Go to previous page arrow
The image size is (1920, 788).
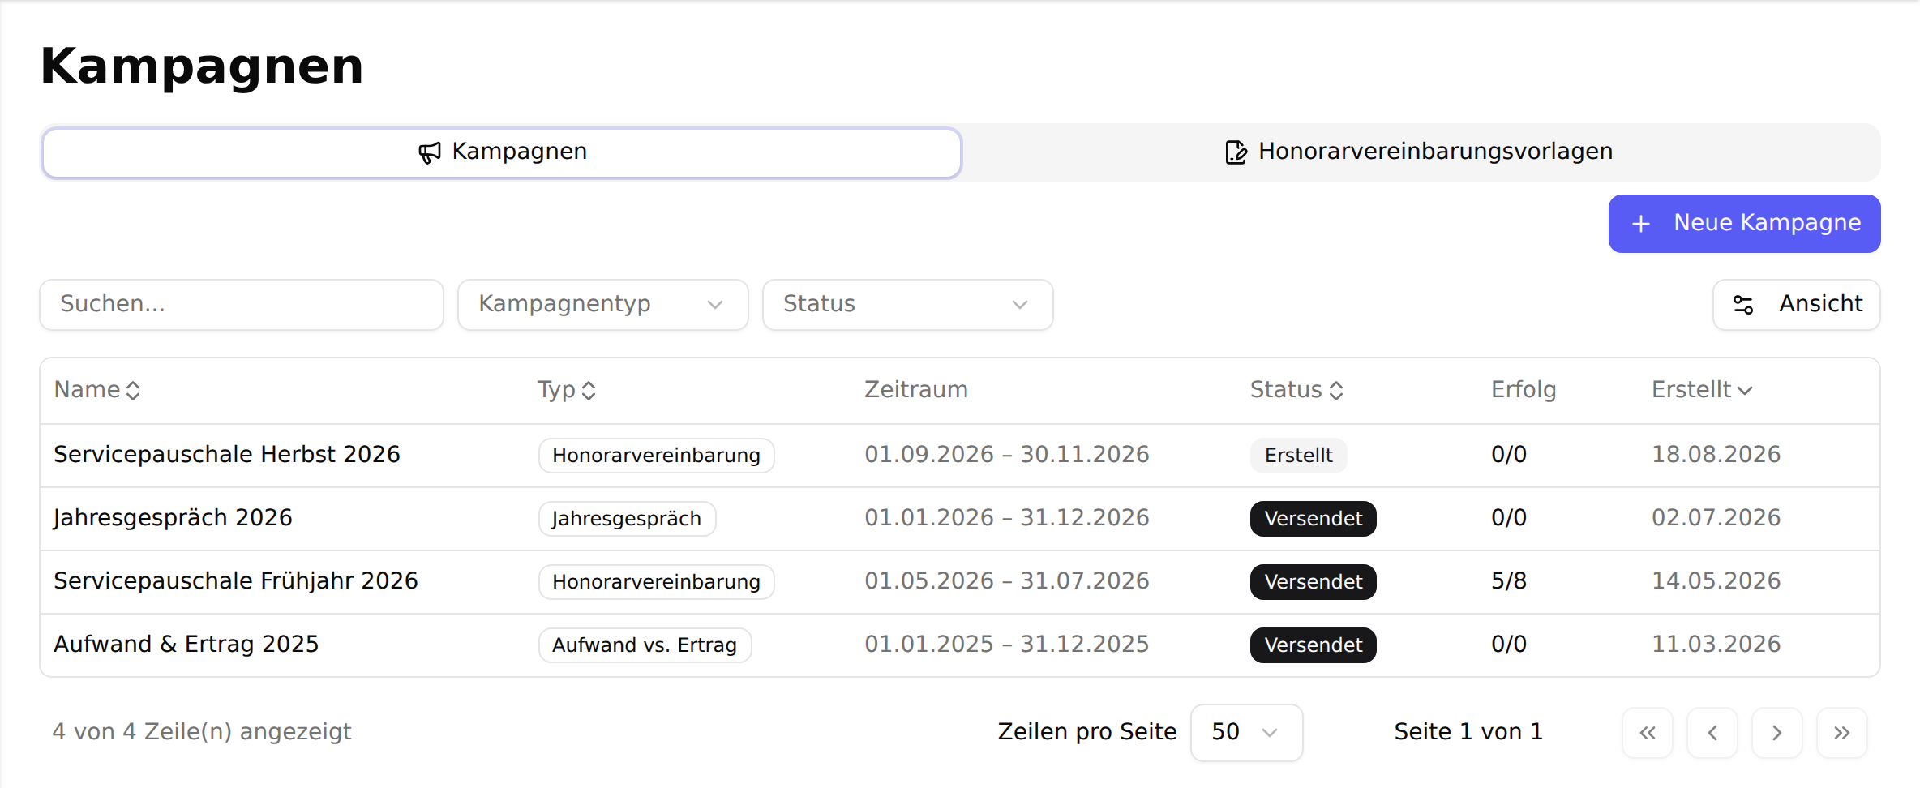point(1712,733)
